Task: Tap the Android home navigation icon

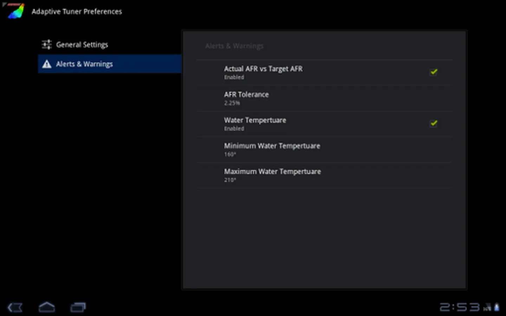Action: point(46,307)
